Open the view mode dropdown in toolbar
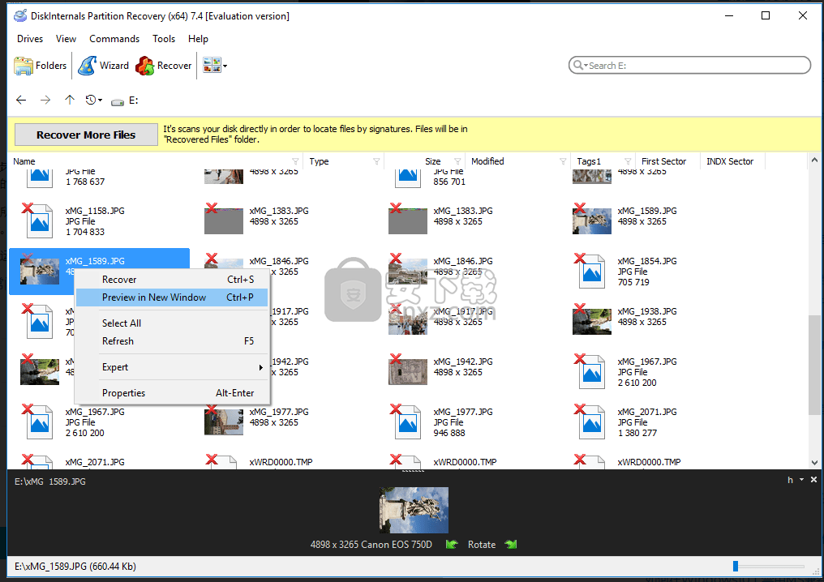Image resolution: width=824 pixels, height=582 pixels. (215, 66)
